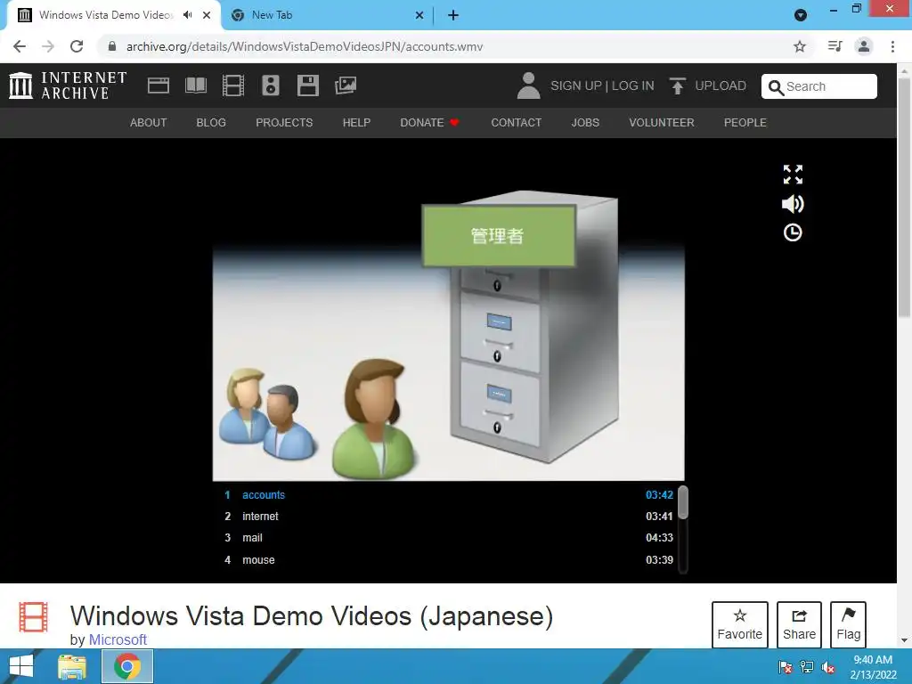Click the Favorite button
This screenshot has width=912, height=684.
(x=740, y=624)
